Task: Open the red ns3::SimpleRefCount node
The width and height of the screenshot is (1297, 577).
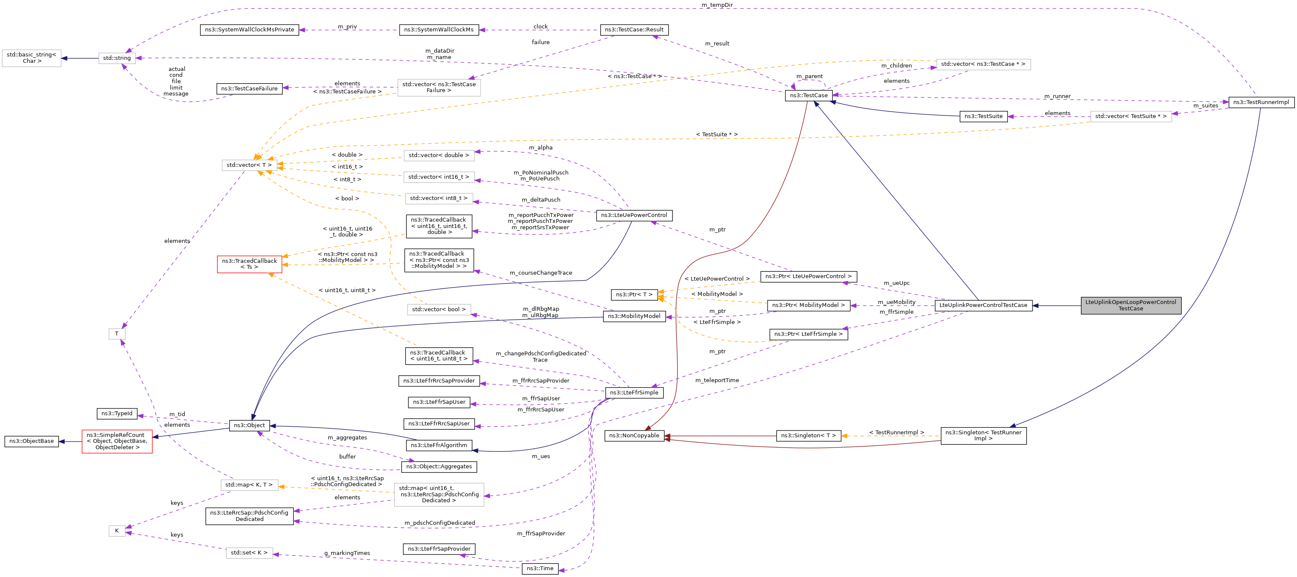Action: point(117,441)
